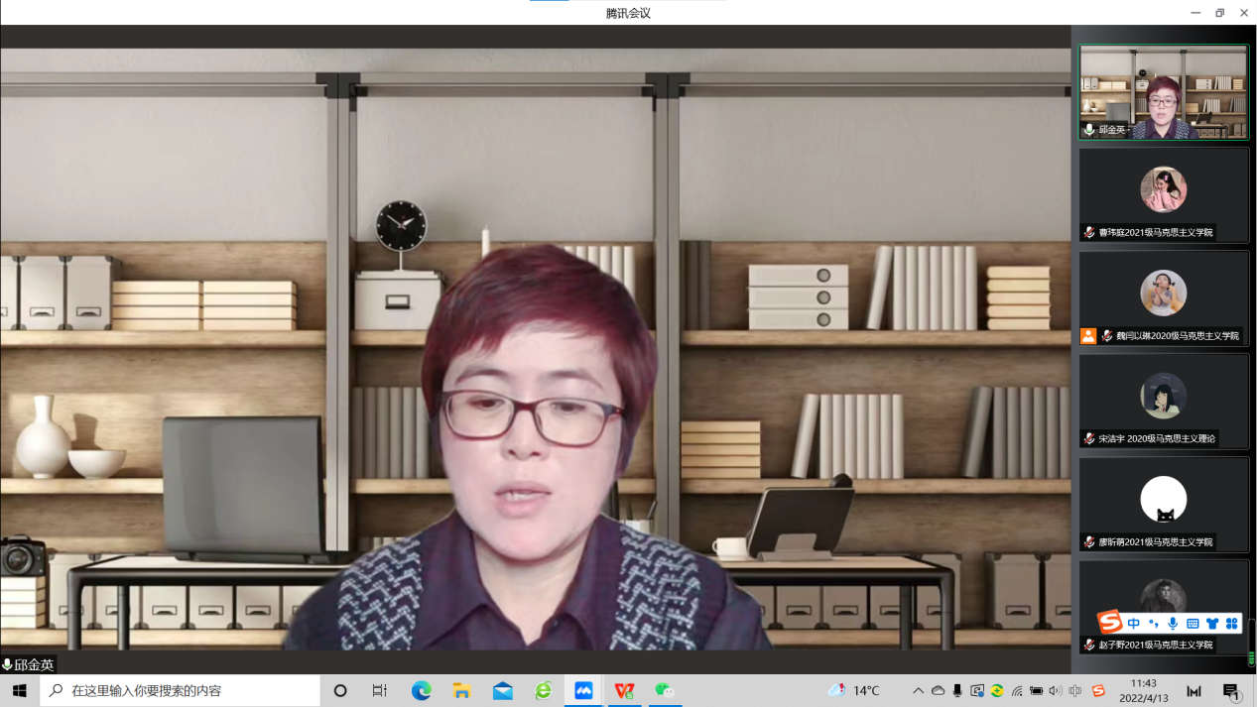Open the Sogou skin shirt icon
The height and width of the screenshot is (707, 1257).
pyautogui.click(x=1212, y=624)
